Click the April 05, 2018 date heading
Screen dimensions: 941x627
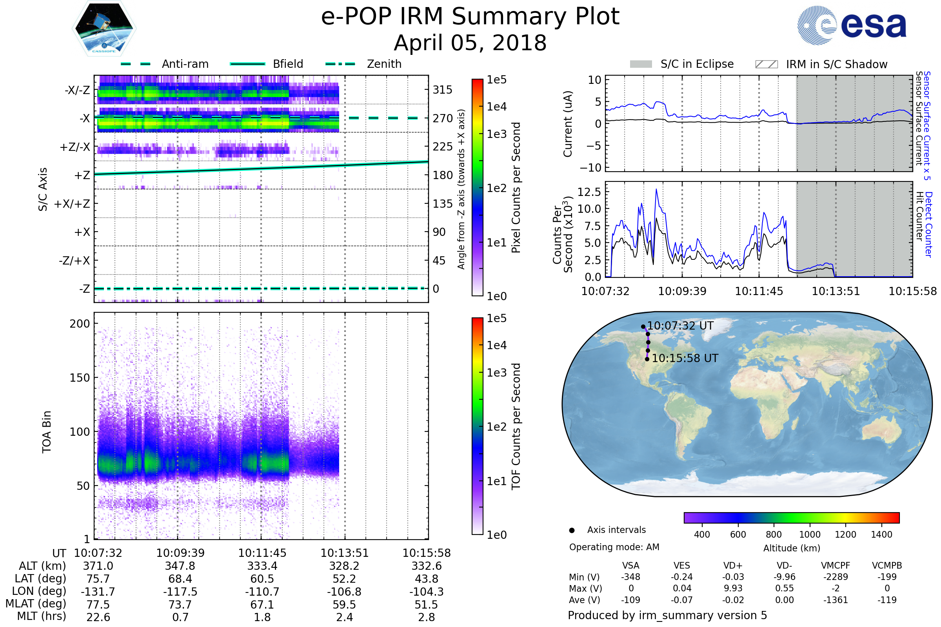point(470,43)
